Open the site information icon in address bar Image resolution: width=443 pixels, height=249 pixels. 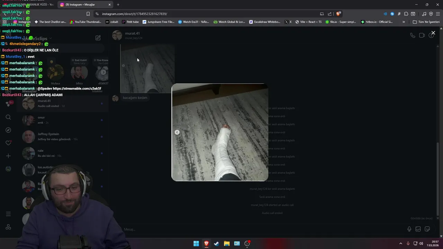click(97, 14)
